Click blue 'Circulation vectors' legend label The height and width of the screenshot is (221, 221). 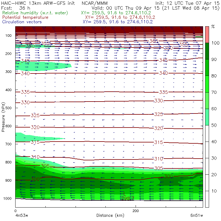coord(22,22)
